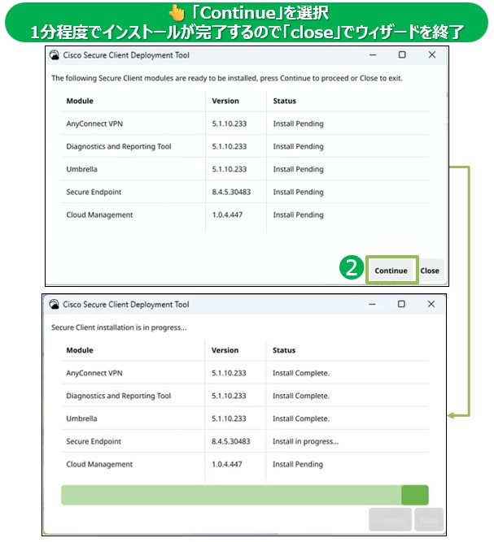Click Install Pending status of Cloud Management, lower window
Screen dimensions: 494x542
click(298, 464)
